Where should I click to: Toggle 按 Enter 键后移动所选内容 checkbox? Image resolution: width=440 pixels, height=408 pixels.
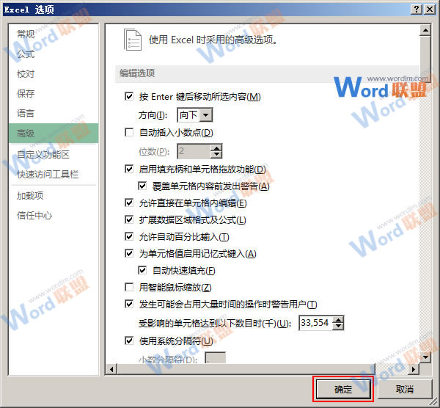point(129,96)
